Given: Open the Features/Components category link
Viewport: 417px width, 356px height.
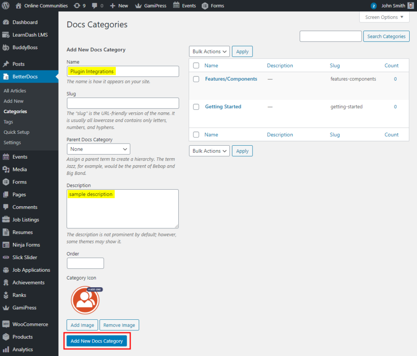Looking at the screenshot, I should coord(231,79).
